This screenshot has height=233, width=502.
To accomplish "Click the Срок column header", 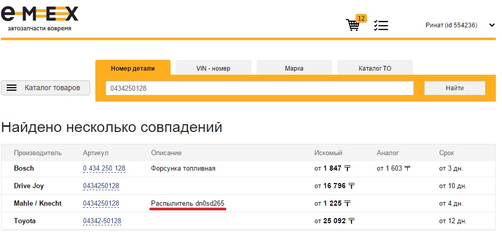I will 447,153.
